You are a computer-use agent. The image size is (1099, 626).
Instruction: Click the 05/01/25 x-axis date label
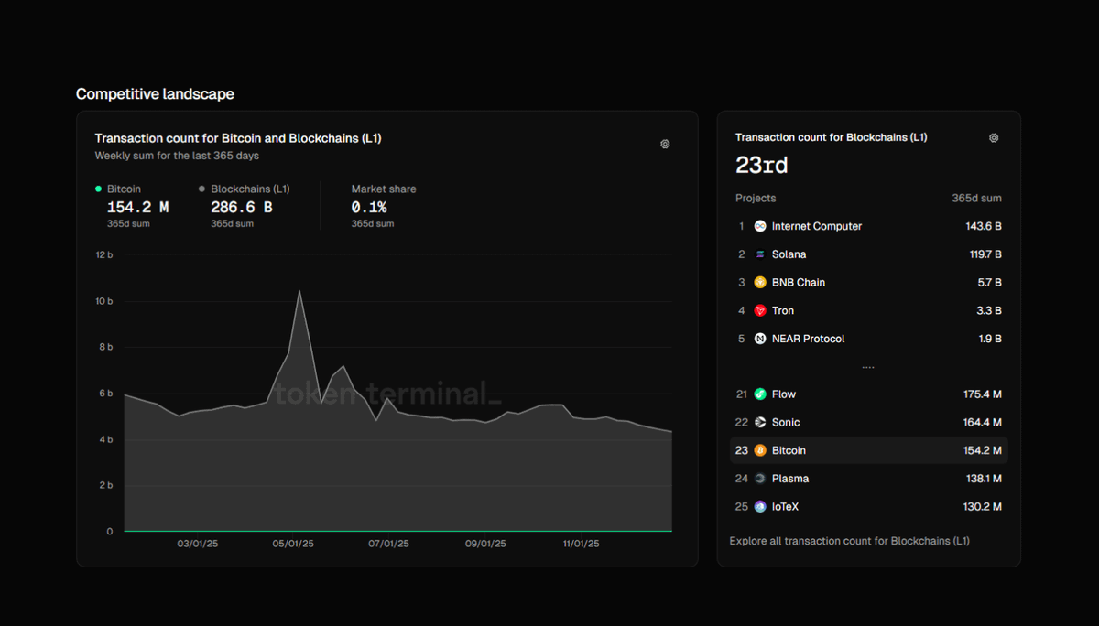point(293,544)
